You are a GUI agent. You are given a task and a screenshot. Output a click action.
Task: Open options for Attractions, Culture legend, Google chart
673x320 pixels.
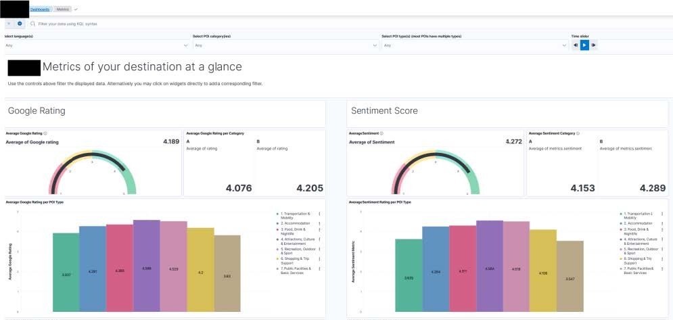[320, 239]
